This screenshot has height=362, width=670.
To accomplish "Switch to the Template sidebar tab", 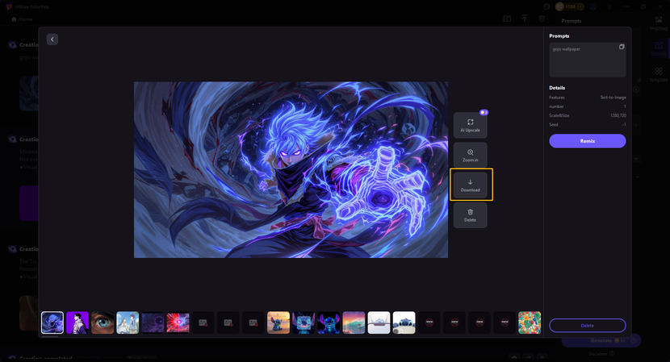I will pyautogui.click(x=659, y=74).
